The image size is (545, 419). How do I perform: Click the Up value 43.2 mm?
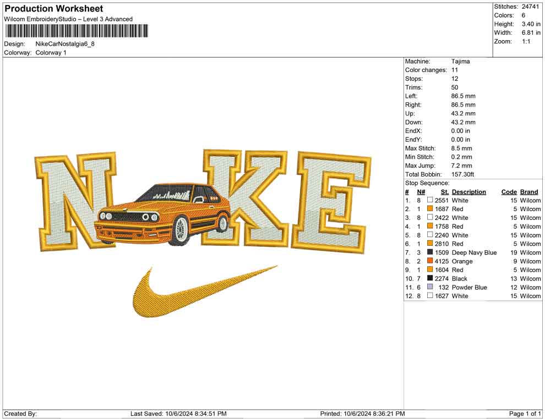click(x=464, y=113)
